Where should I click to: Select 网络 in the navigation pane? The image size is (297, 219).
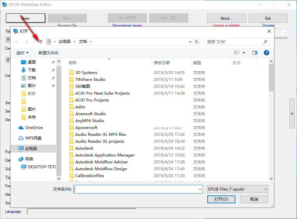29,159
